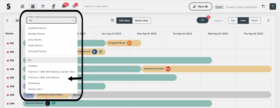
Task: Open Suthantira Saravanan reservation
Action: (x=52, y=95)
